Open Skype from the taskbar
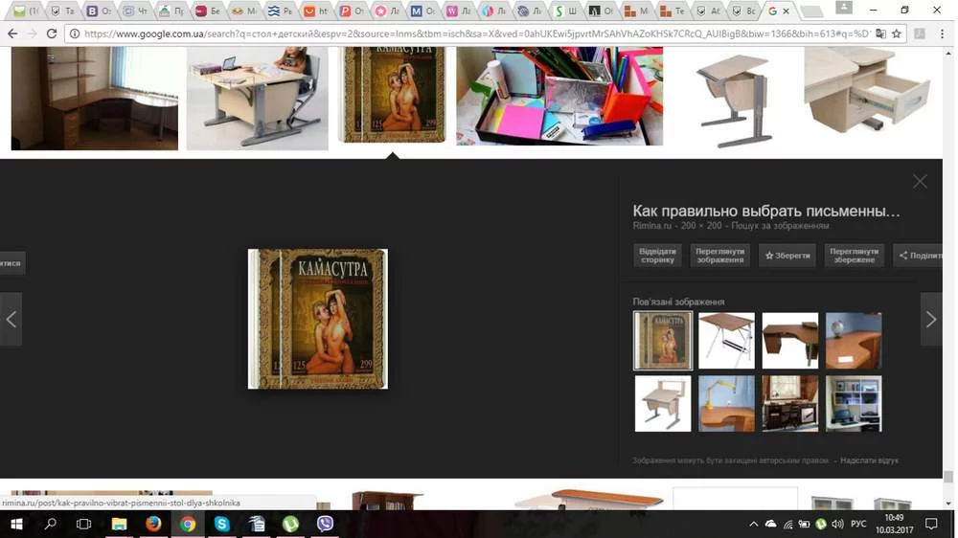 point(222,524)
